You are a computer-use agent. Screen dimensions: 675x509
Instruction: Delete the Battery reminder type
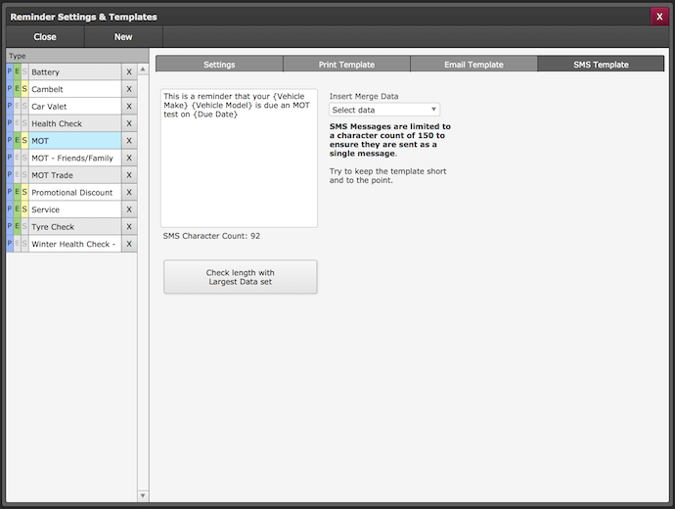[128, 72]
